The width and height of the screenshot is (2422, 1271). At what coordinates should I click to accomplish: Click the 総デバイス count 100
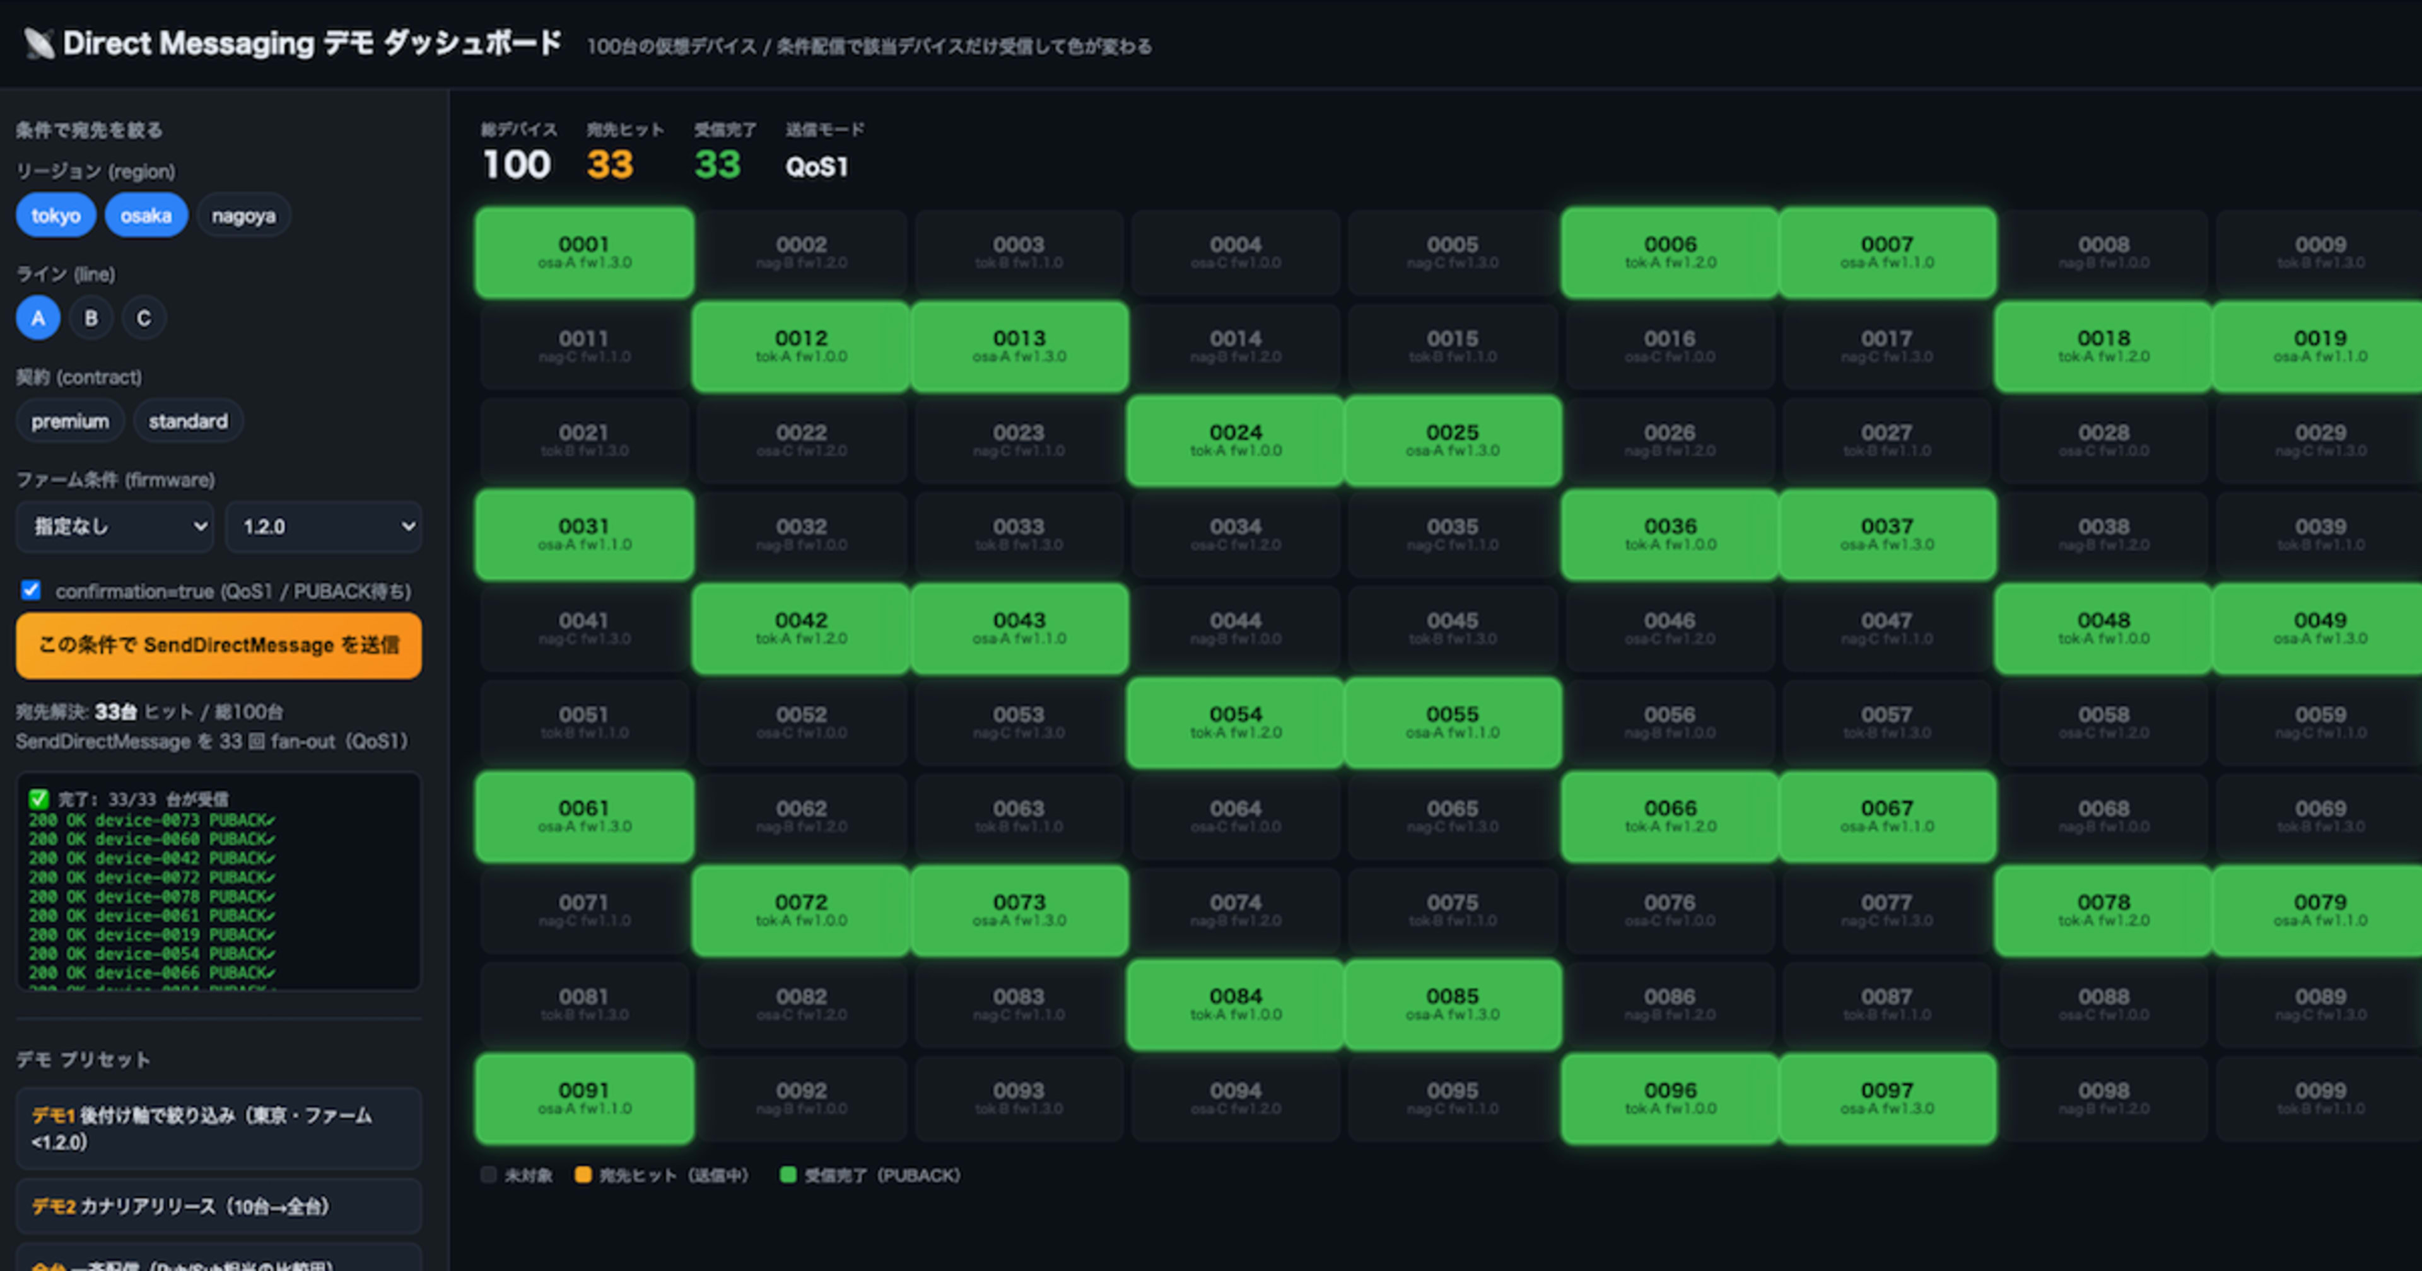[x=516, y=165]
